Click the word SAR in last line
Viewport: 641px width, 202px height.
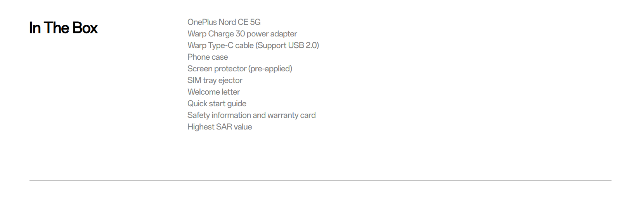(224, 127)
